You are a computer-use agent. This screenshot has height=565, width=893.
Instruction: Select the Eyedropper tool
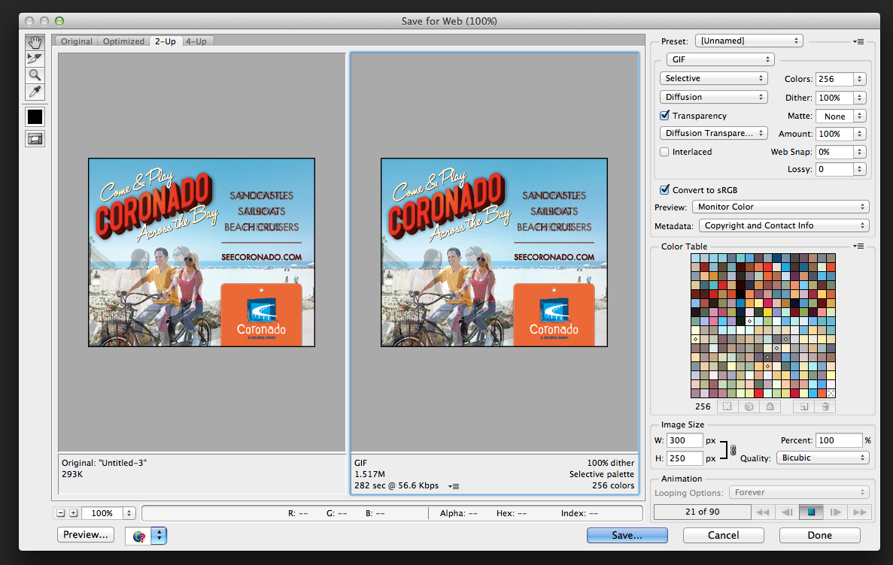(x=35, y=92)
